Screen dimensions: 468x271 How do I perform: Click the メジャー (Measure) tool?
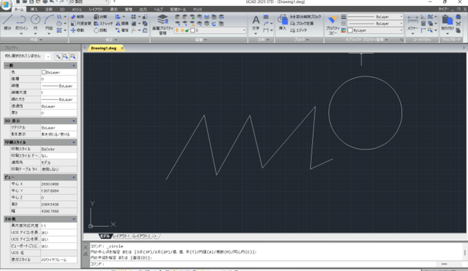click(413, 24)
